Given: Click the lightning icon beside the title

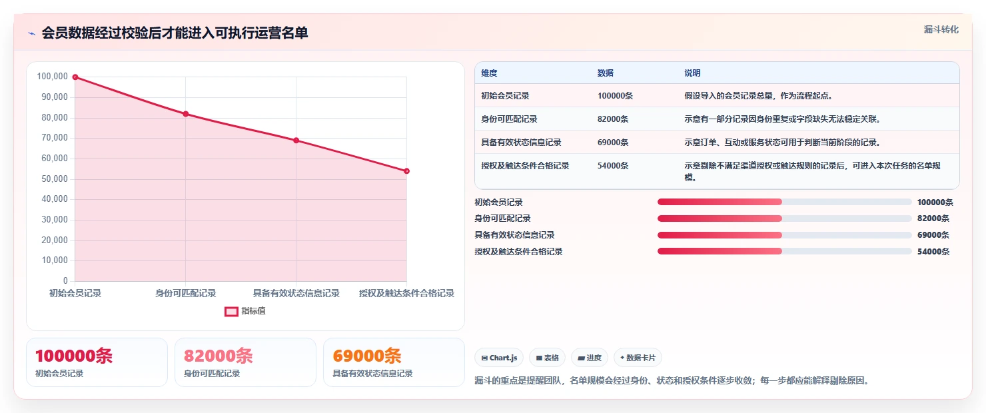Looking at the screenshot, I should coord(31,33).
